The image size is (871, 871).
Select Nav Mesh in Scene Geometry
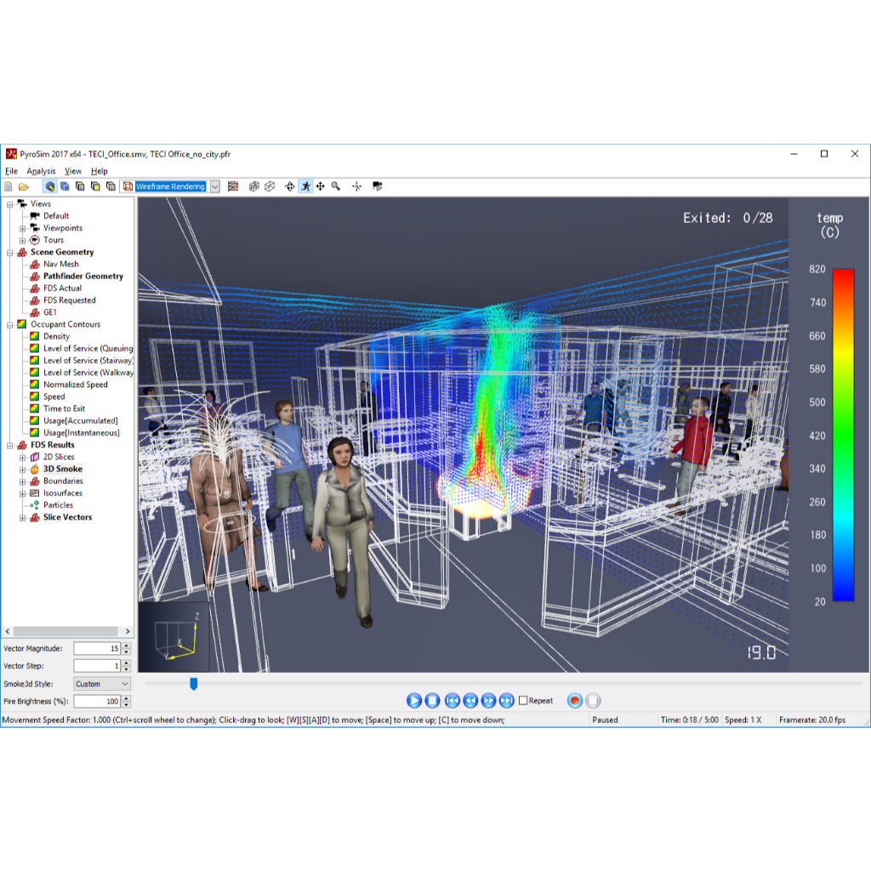(x=61, y=264)
